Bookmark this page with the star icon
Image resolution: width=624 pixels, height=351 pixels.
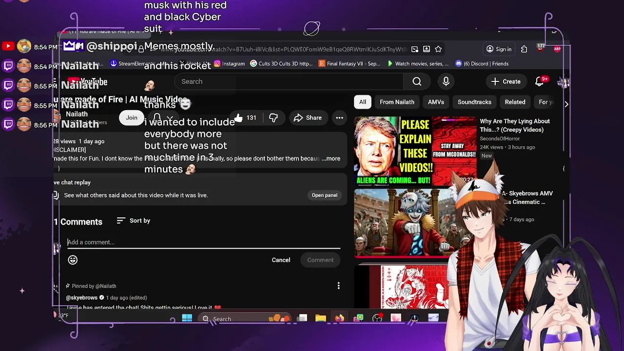click(438, 49)
